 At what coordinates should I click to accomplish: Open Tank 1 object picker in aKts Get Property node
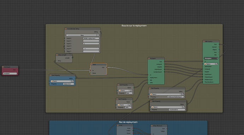pos(123,105)
